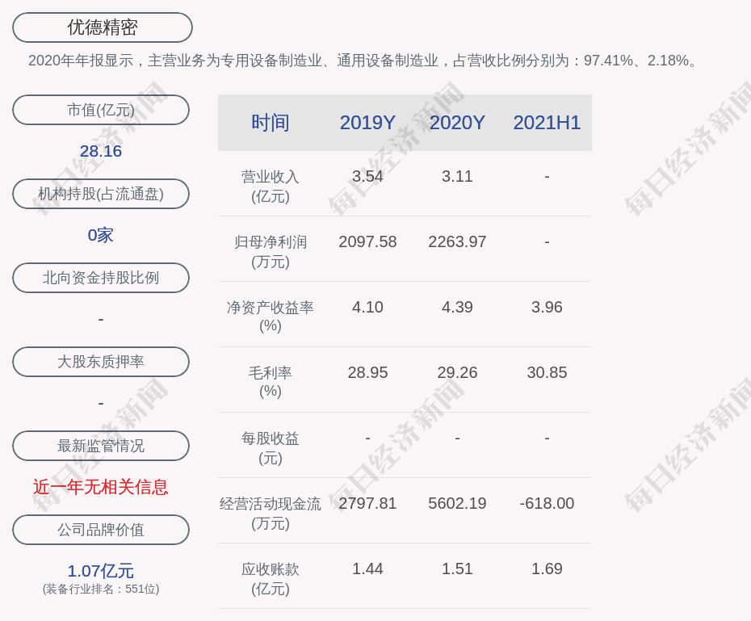Click the 营业收入(亿元) row label

(x=271, y=187)
